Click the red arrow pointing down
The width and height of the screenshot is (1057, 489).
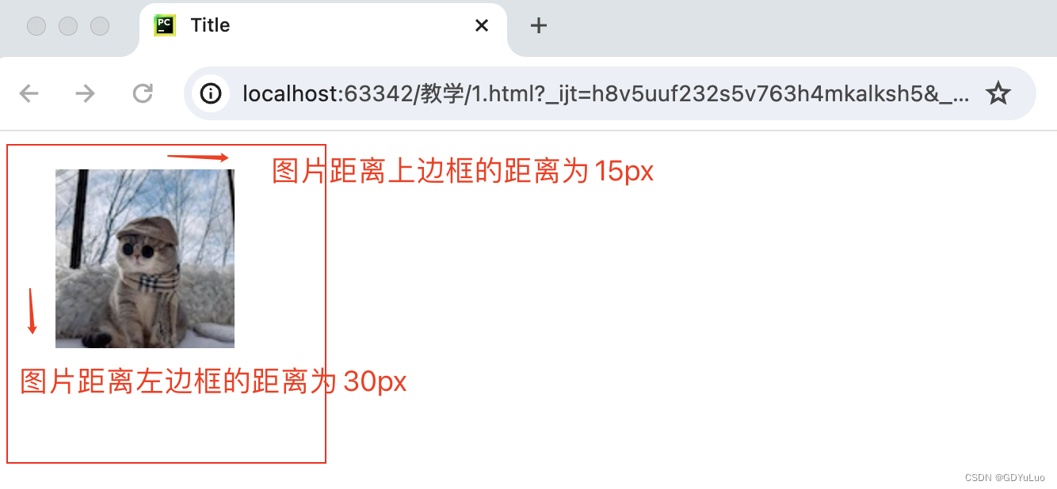[32, 311]
